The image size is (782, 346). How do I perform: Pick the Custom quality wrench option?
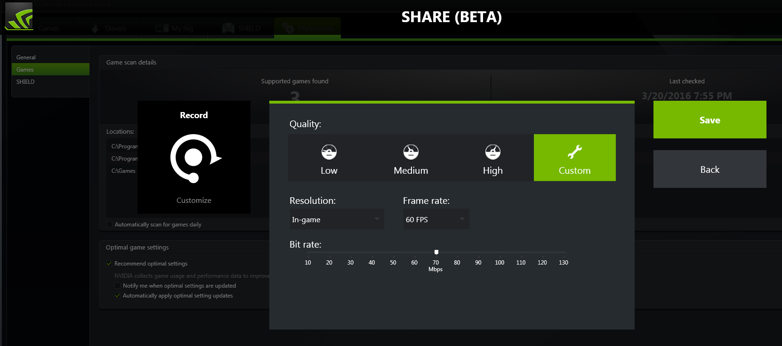(575, 158)
